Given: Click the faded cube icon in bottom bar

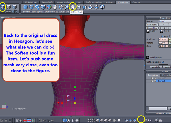Looking at the screenshot, I should [x=141, y=120].
